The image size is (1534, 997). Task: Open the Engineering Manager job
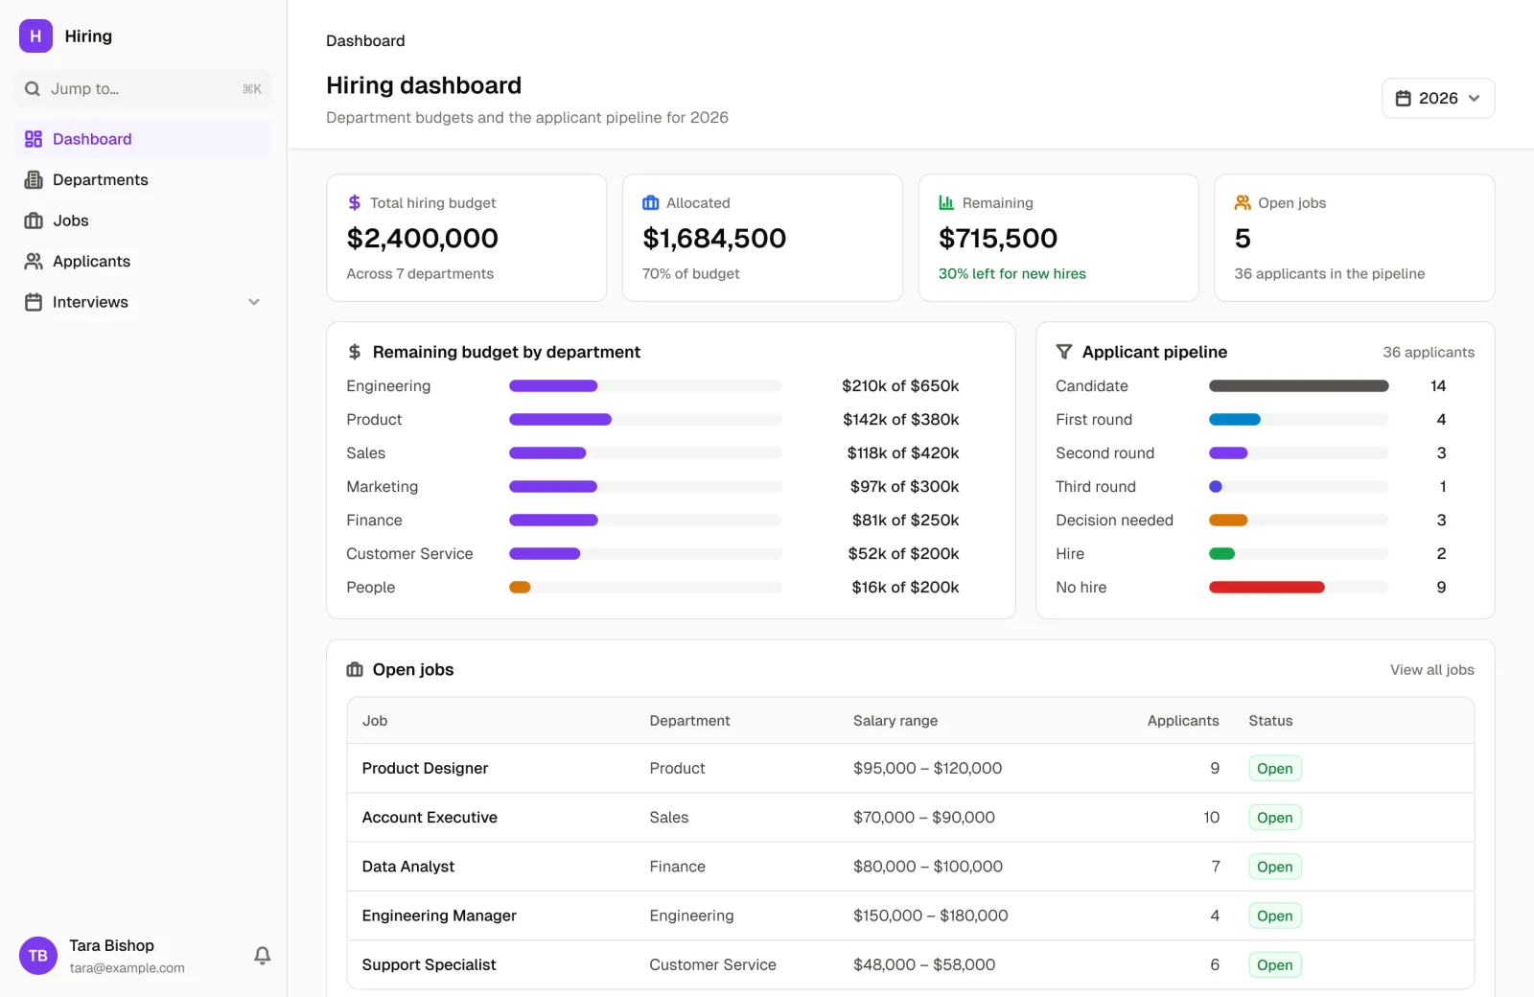[439, 916]
